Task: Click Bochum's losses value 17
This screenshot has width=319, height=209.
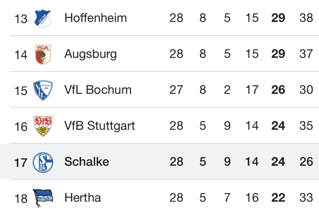Action: [251, 90]
